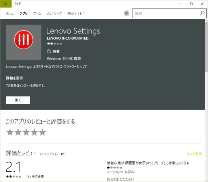This screenshot has height=182, width=208.
Task: Click the 詳細を表示 link
Action: click(x=14, y=78)
